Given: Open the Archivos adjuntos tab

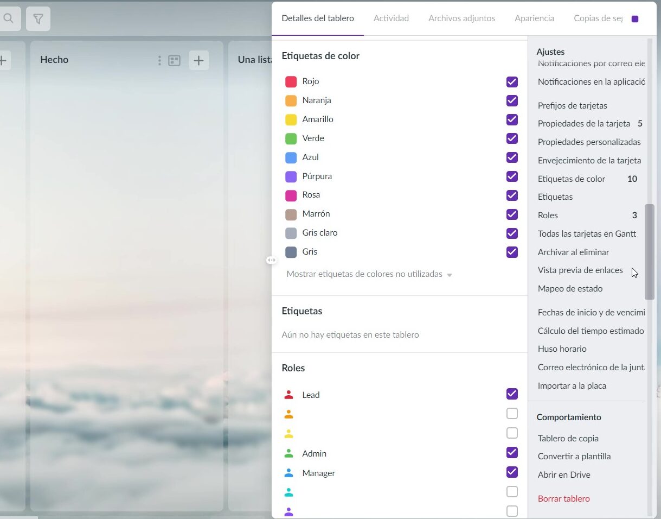Looking at the screenshot, I should click(461, 18).
